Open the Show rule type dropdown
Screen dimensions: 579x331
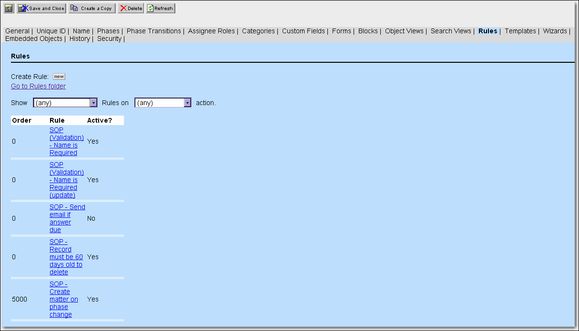coord(65,103)
